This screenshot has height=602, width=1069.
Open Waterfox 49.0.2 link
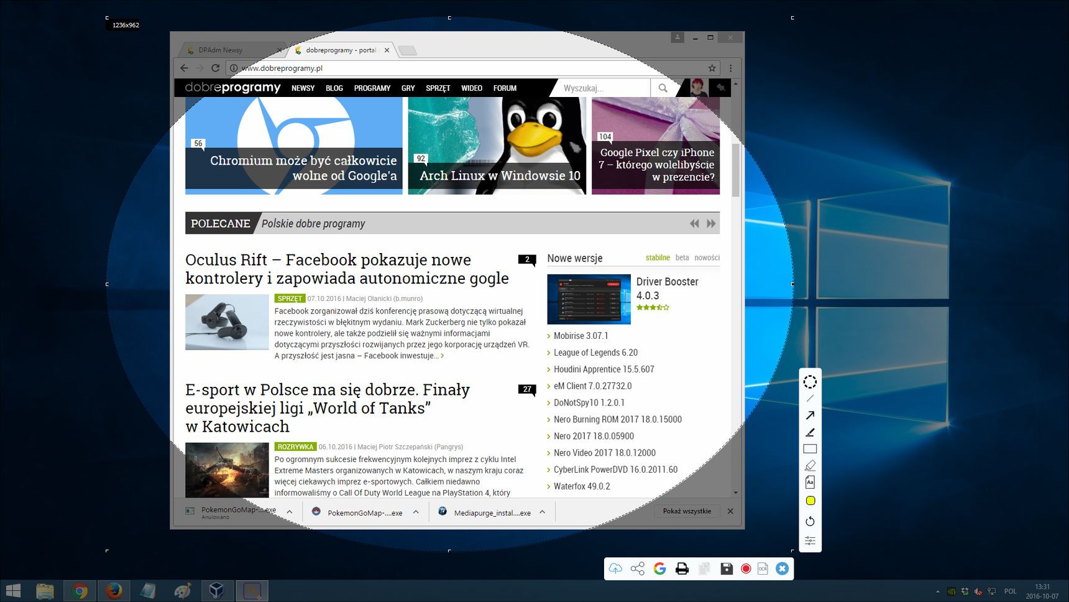(x=582, y=486)
